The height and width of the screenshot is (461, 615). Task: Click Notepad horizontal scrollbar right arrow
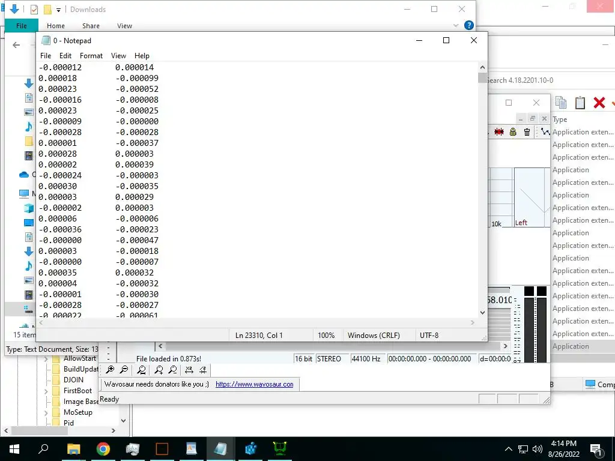pos(473,322)
